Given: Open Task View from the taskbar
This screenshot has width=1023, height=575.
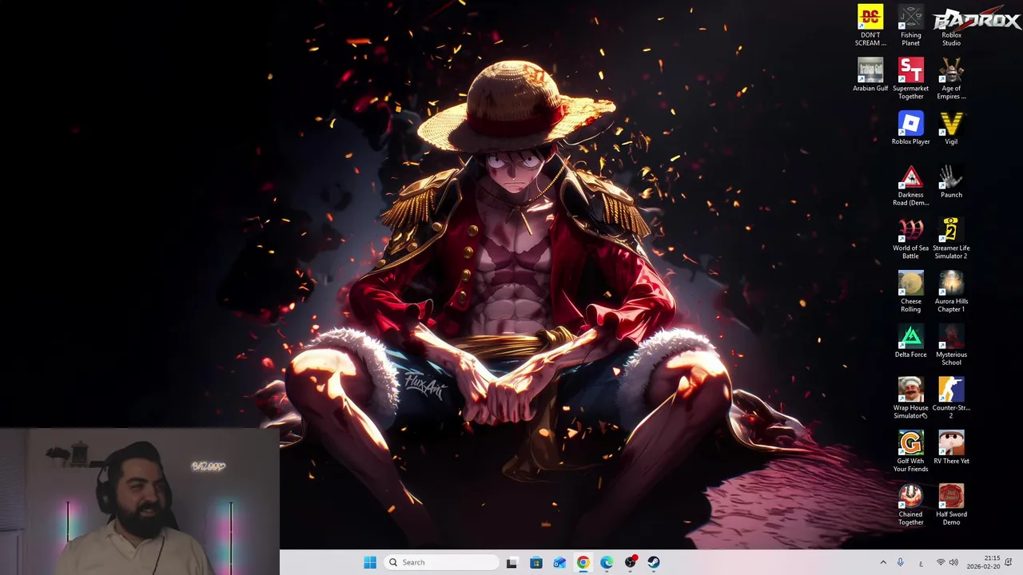Looking at the screenshot, I should [x=511, y=562].
